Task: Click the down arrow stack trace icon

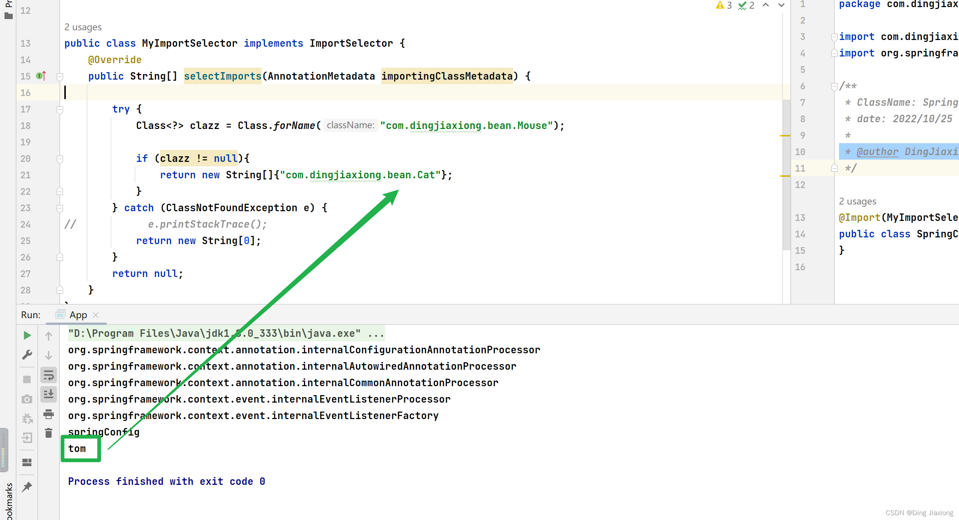Action: (x=49, y=355)
